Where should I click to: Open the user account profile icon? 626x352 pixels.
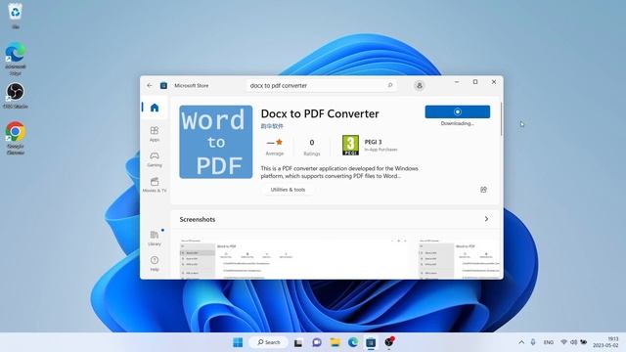tap(420, 85)
